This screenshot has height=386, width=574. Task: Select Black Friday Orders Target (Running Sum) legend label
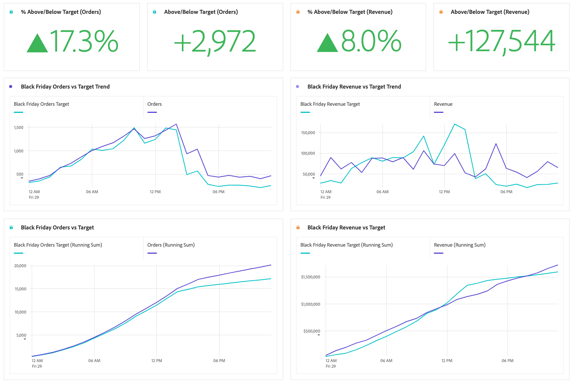[x=58, y=245]
